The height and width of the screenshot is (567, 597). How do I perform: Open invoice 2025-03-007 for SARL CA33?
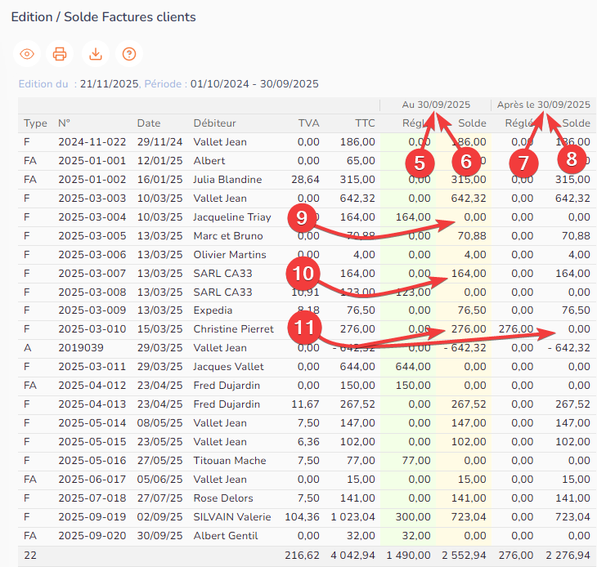click(92, 274)
